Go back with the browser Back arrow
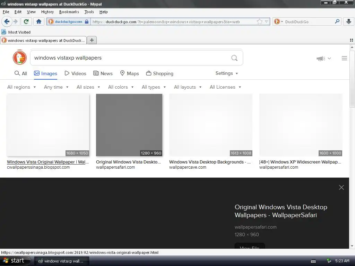This screenshot has height=266, width=355. (x=7, y=21)
